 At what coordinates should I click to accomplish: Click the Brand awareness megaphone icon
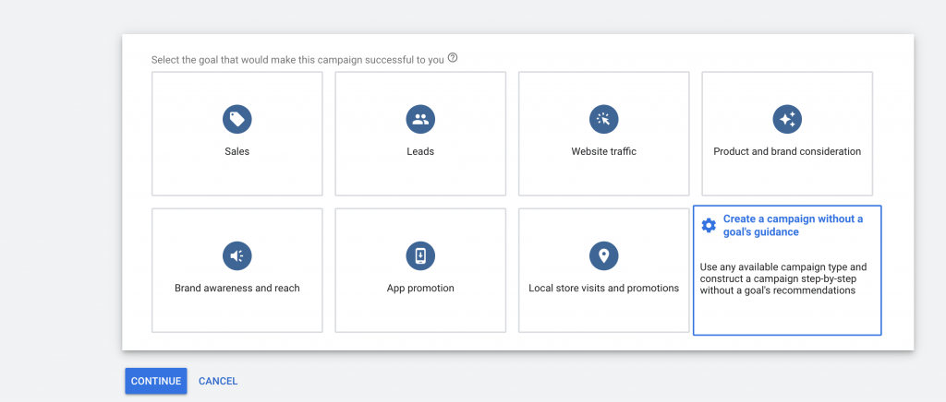236,255
